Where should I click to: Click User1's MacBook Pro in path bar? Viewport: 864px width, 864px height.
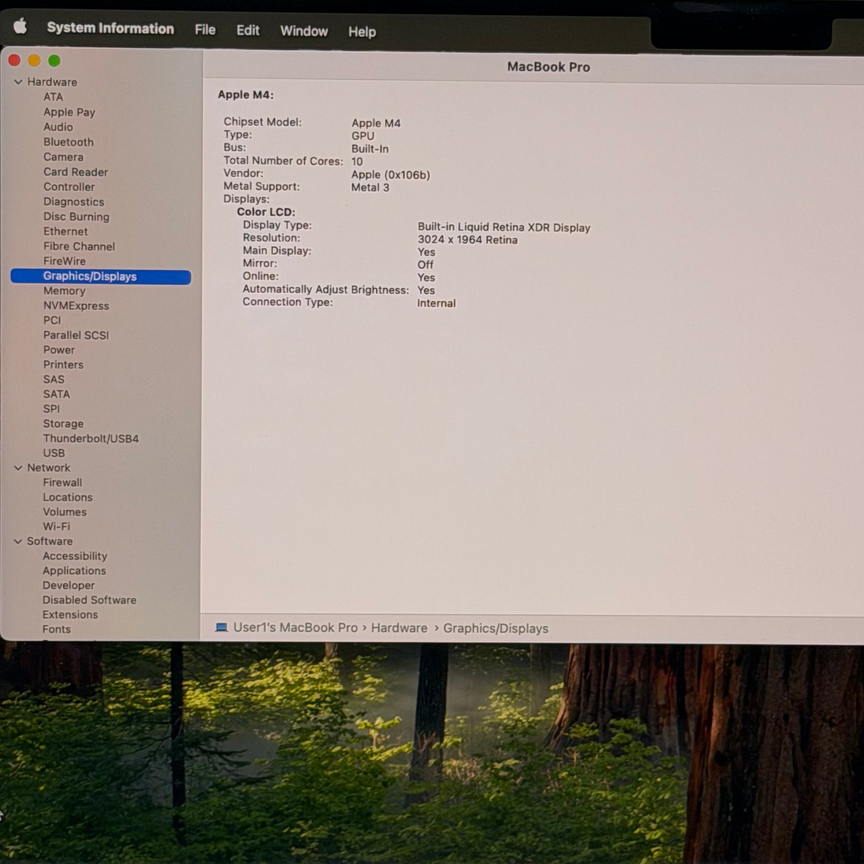coord(296,627)
